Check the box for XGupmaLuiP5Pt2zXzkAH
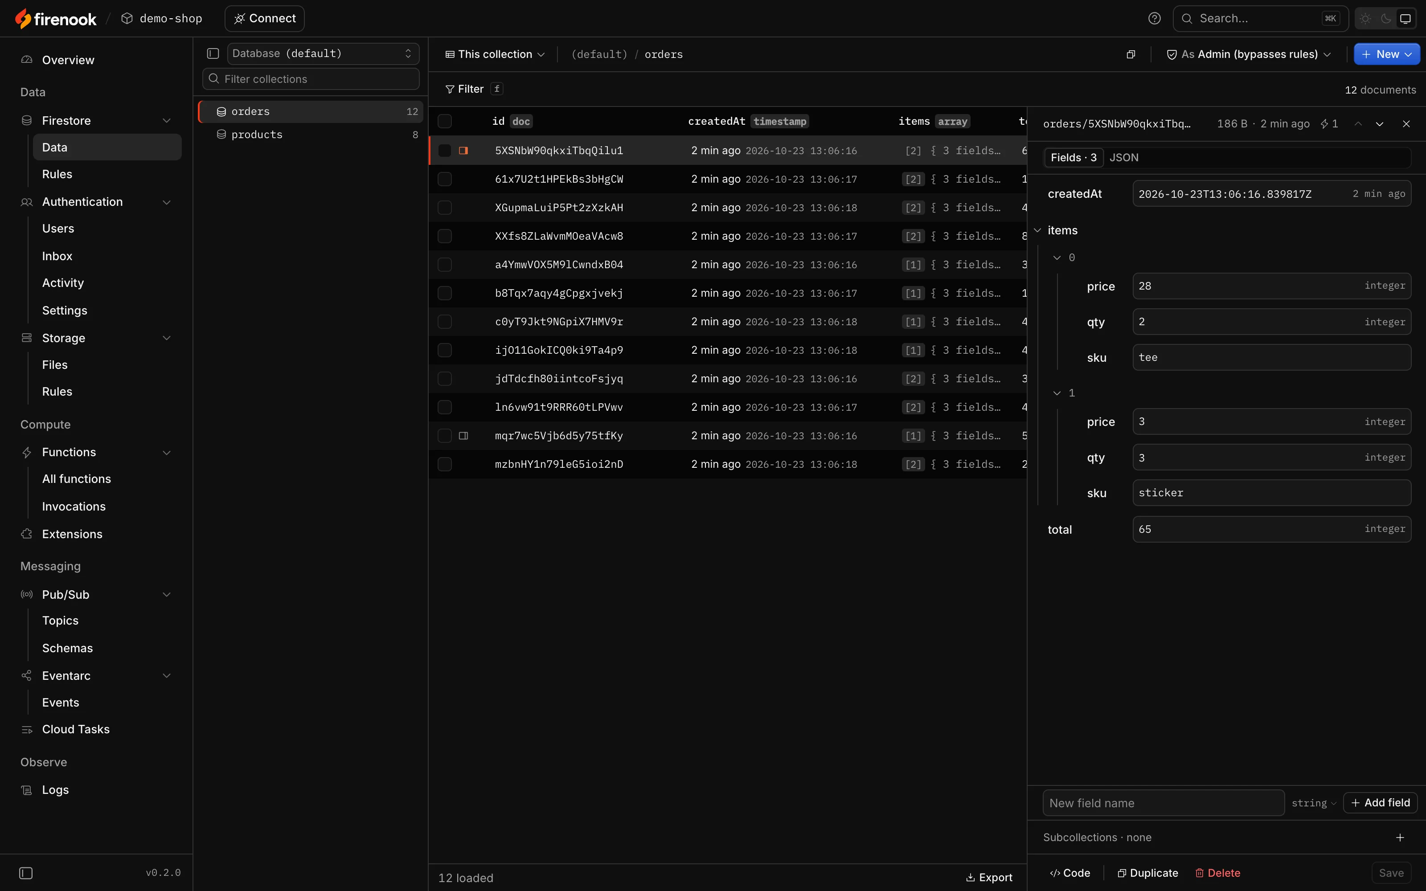 [x=445, y=208]
